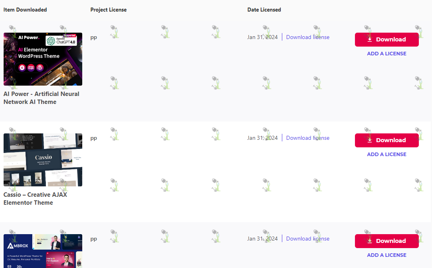Click the Item Downloaded column header
The height and width of the screenshot is (268, 432).
coord(25,10)
